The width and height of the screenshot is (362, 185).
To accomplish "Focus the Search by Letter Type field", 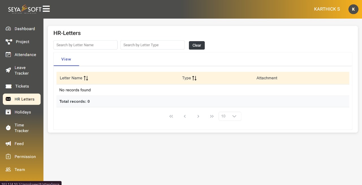I will tap(152, 45).
